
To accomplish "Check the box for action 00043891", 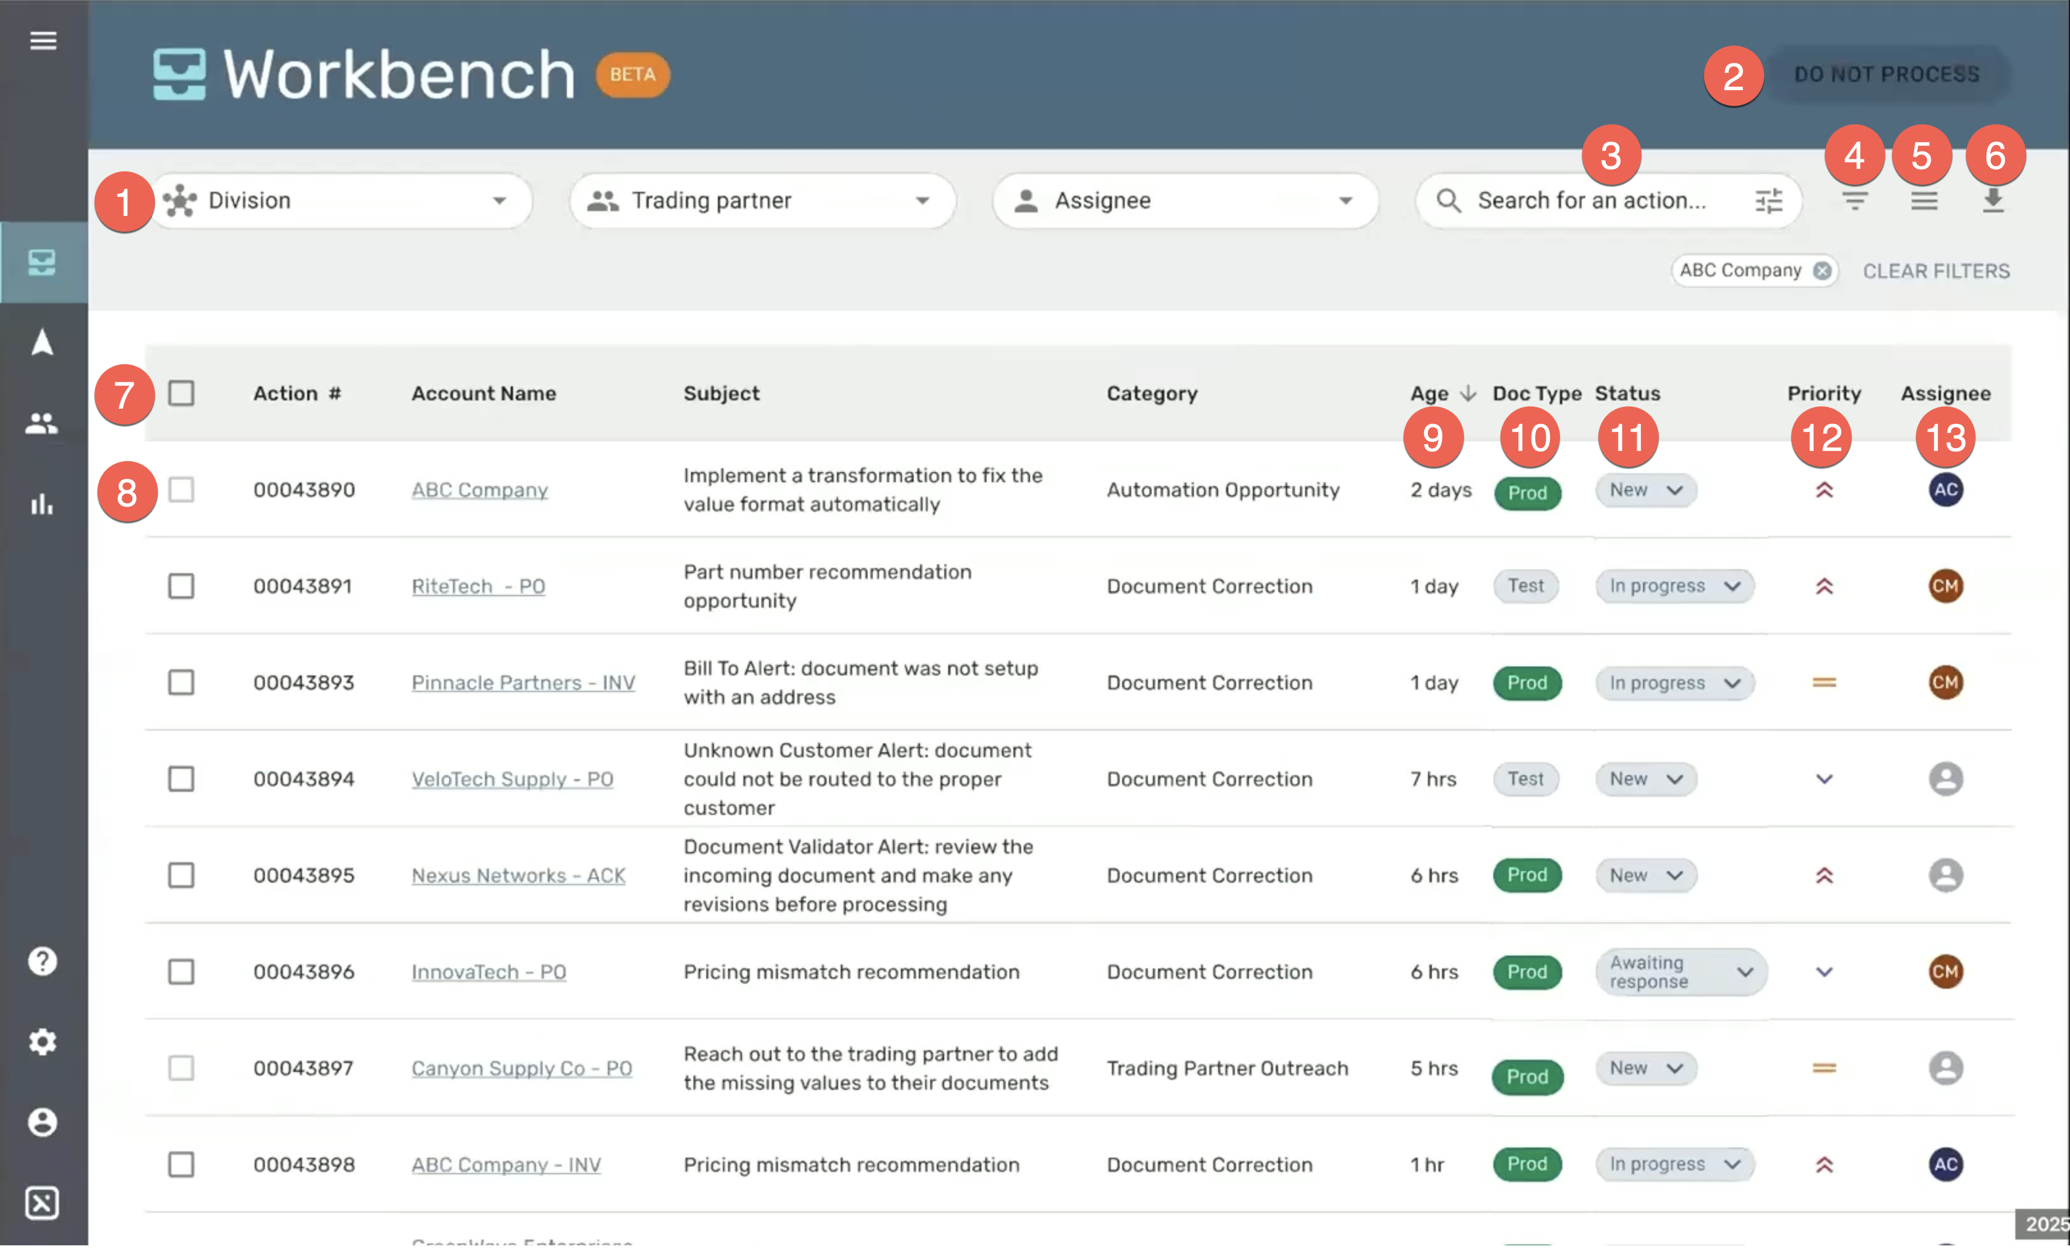I will [181, 586].
